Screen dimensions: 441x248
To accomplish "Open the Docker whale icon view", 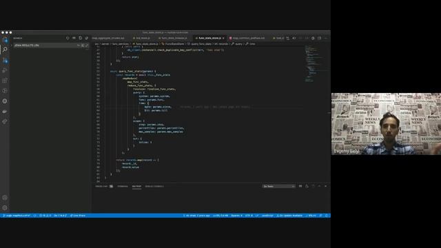I will (5, 112).
